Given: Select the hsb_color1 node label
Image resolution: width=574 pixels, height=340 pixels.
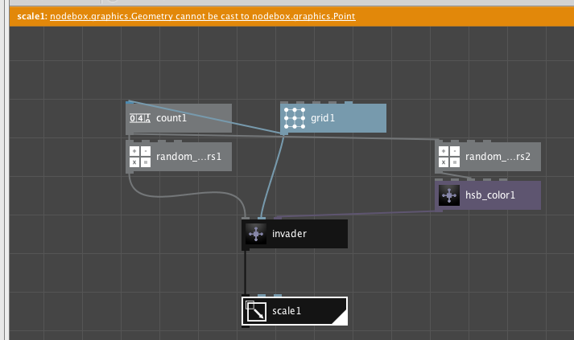Looking at the screenshot, I should [x=490, y=195].
